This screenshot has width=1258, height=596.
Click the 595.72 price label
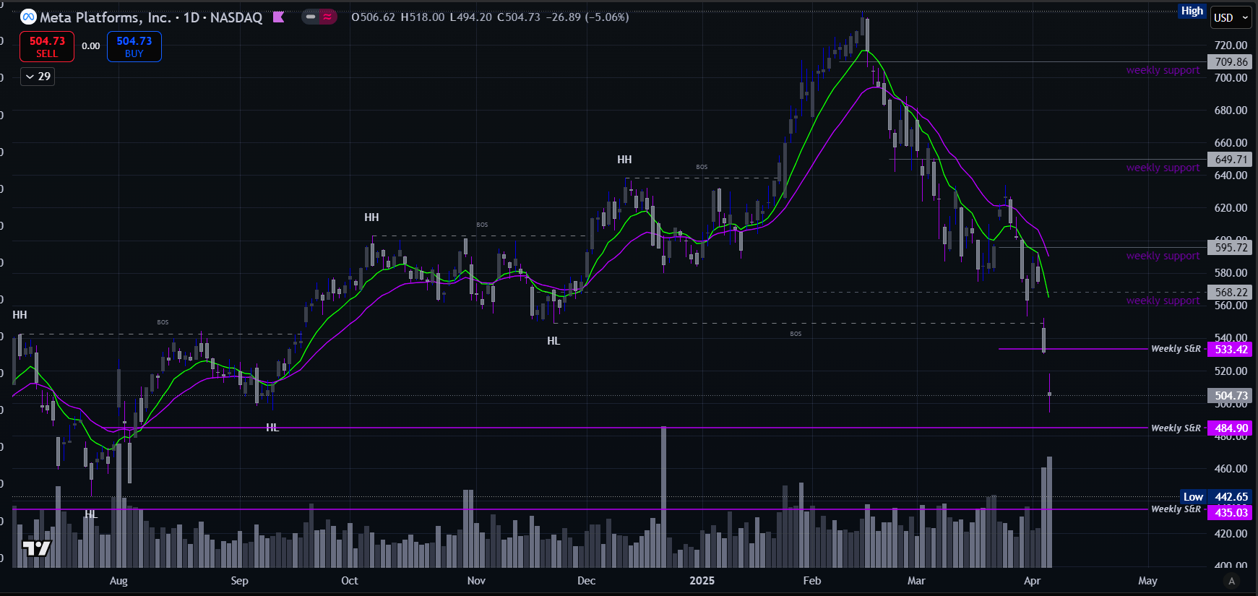[x=1231, y=248]
